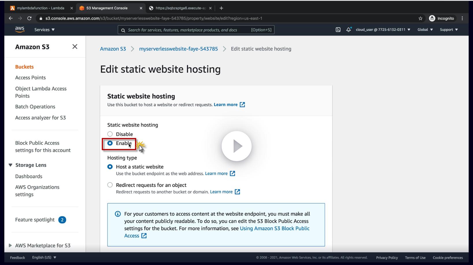
Task: Open Object Lambda Access Points
Action: tap(41, 92)
